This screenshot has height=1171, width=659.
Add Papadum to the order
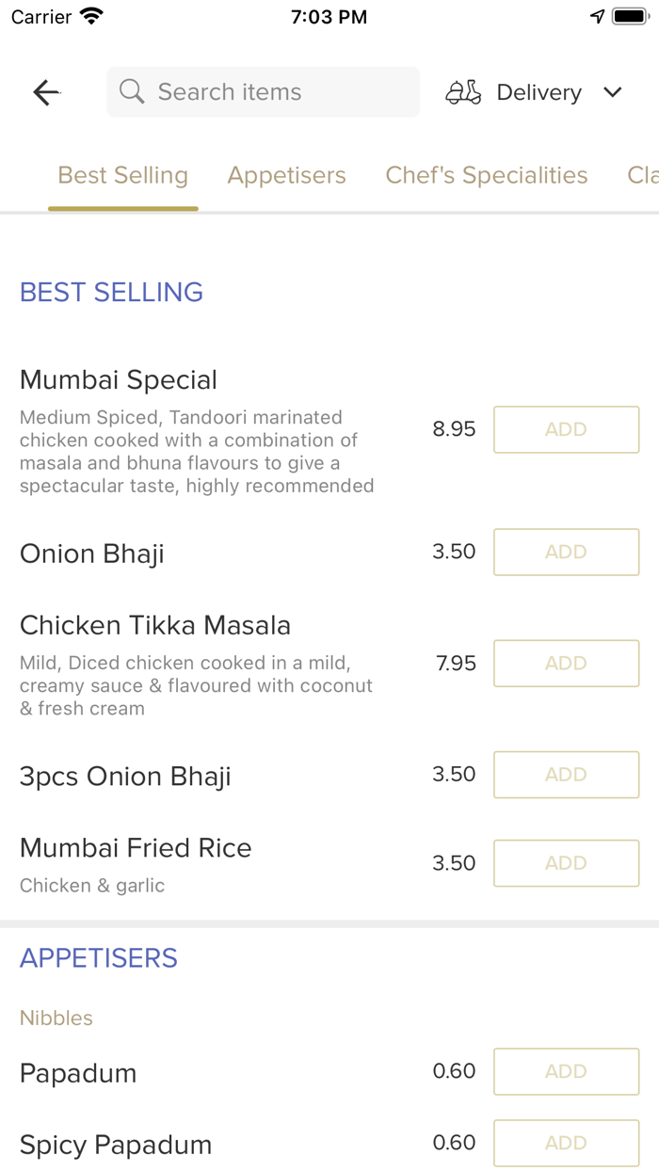point(566,1071)
